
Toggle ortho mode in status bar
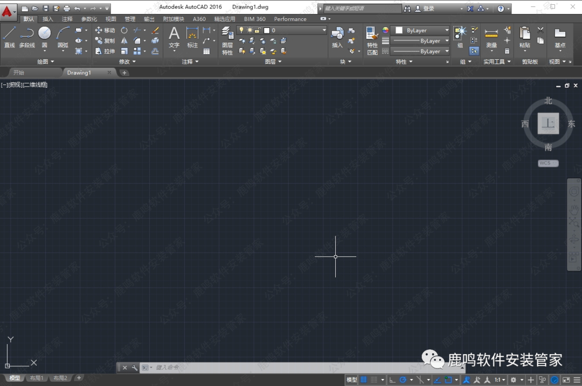392,380
